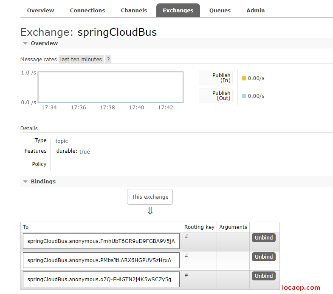
Task: Open queue springCloudBus.anonymous.o7Q-EHlGTN2j4K5wSCZy5g
Action: [101, 279]
